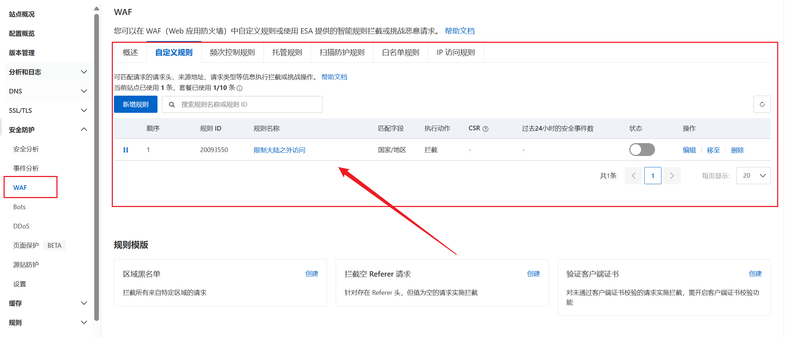This screenshot has width=785, height=338.
Task: Go to next page using right arrow
Action: point(672,176)
